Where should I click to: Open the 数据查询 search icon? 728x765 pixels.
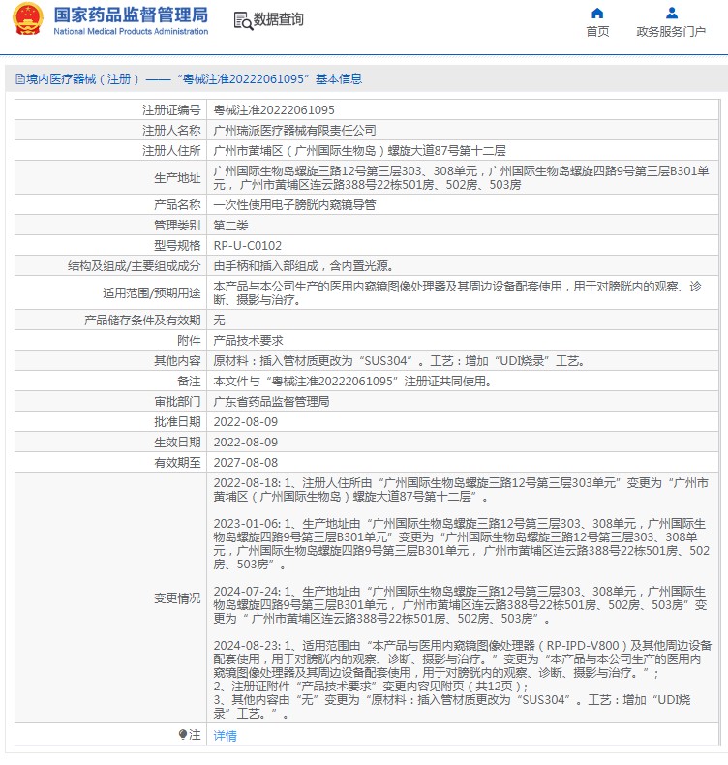[243, 20]
